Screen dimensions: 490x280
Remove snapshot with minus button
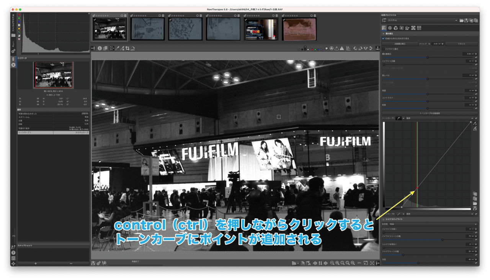(71, 263)
